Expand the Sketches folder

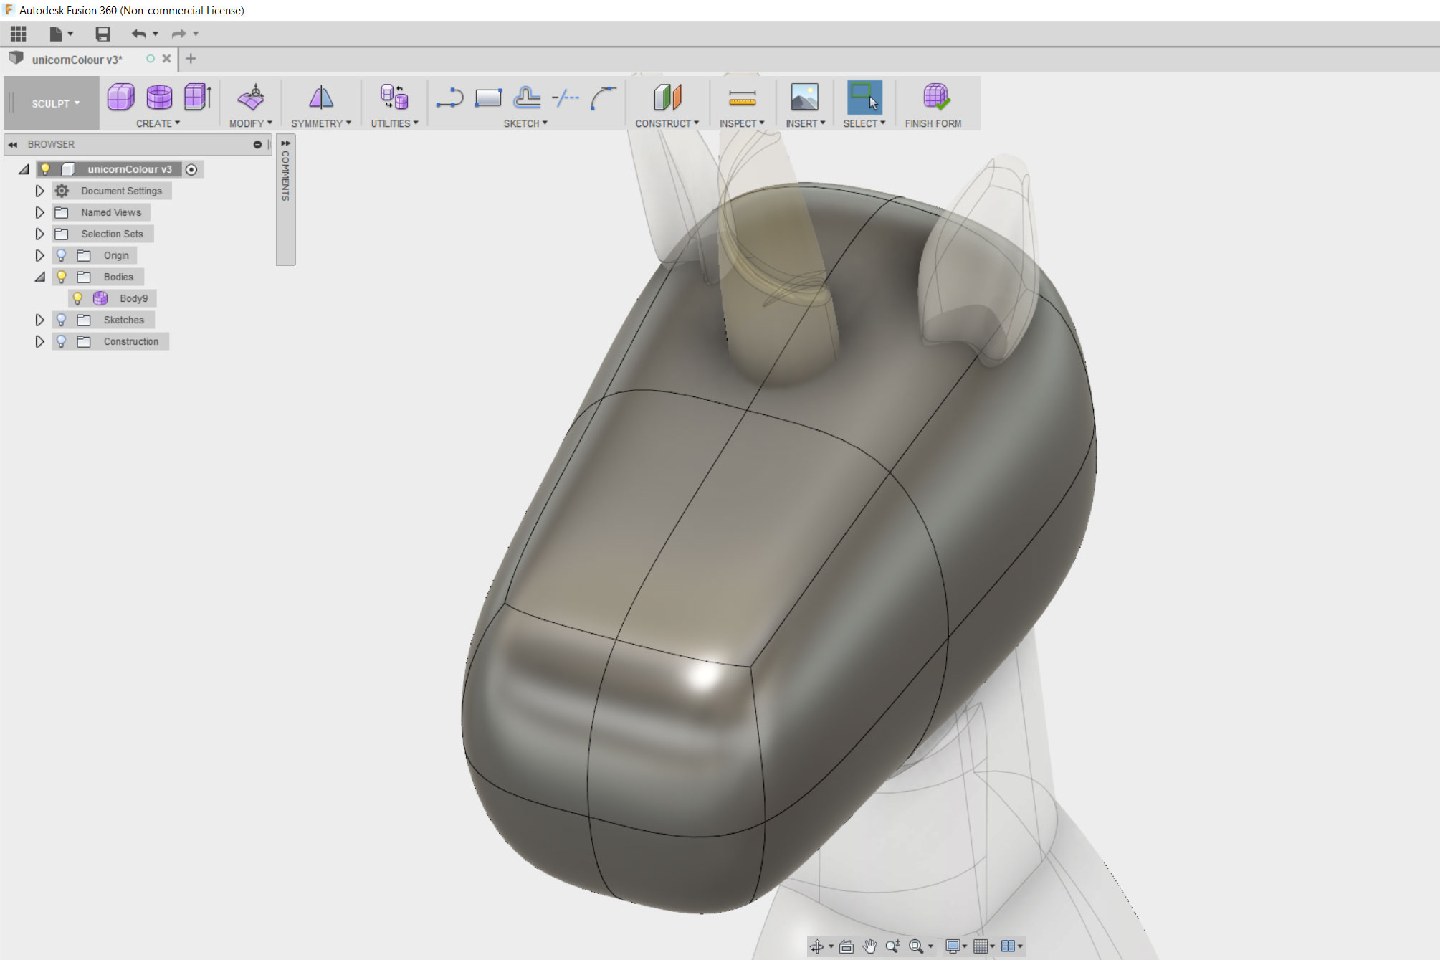pyautogui.click(x=40, y=320)
